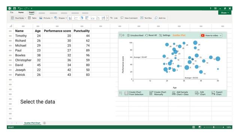Insert a Table from the ribbon
The width and height of the screenshot is (240, 135).
coord(32,18)
